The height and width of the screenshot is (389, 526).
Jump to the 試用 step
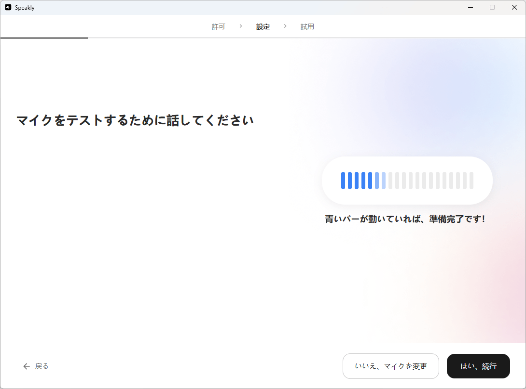click(307, 27)
